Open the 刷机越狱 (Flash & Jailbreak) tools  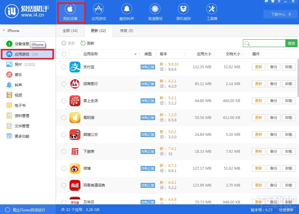pyautogui.click(x=183, y=12)
